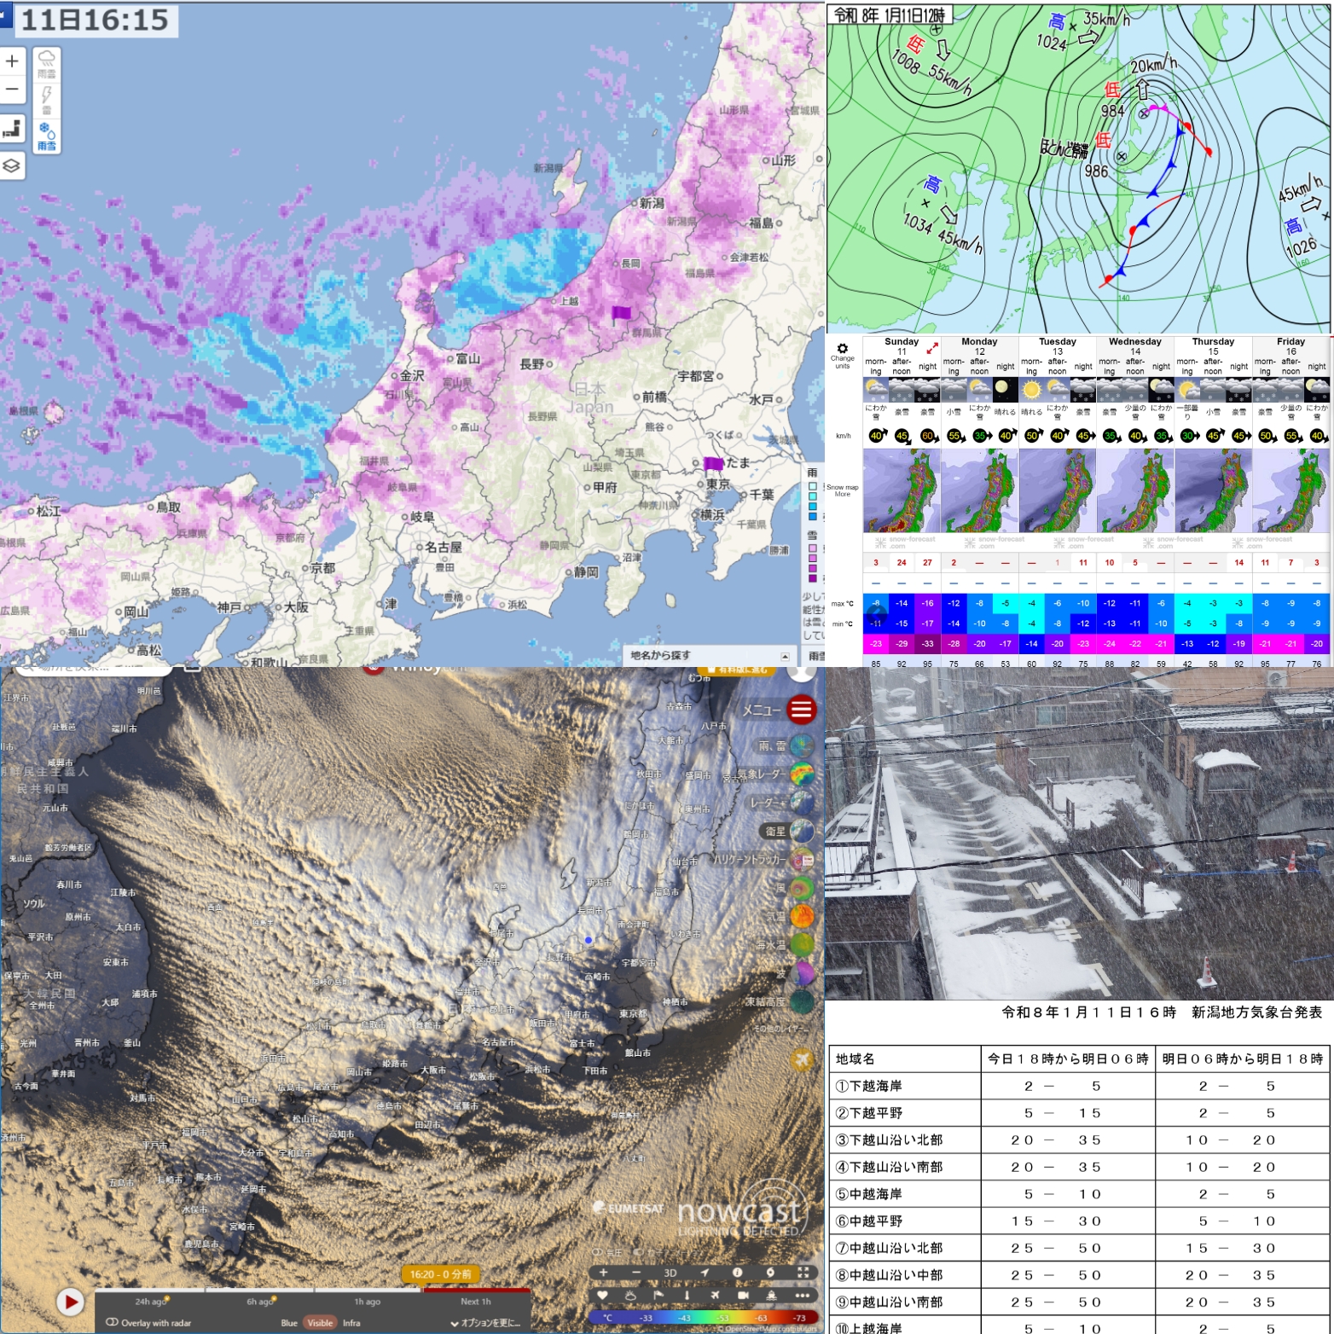This screenshot has width=1334, height=1334.
Task: Click the Japan area map selector icon
Action: pyautogui.click(x=12, y=129)
